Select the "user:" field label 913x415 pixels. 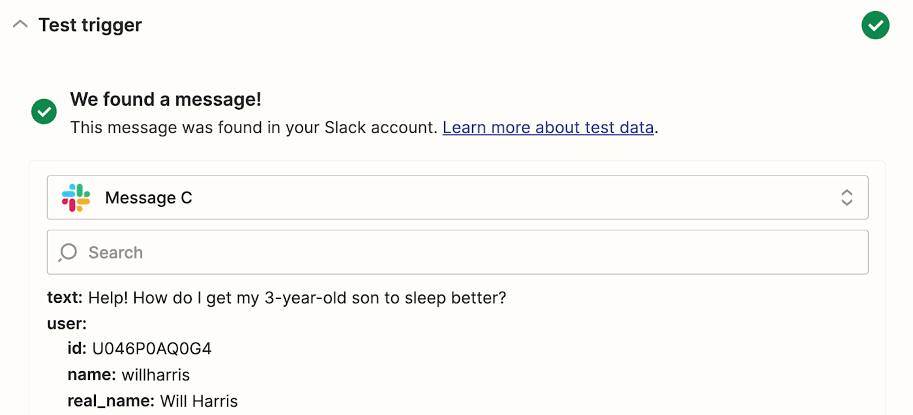(67, 324)
